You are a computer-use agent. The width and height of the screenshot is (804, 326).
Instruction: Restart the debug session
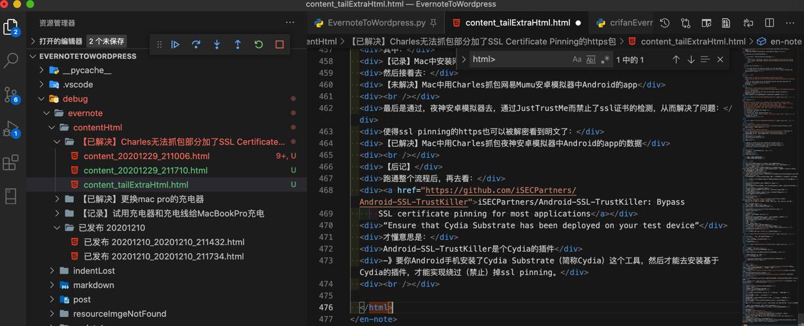[259, 44]
